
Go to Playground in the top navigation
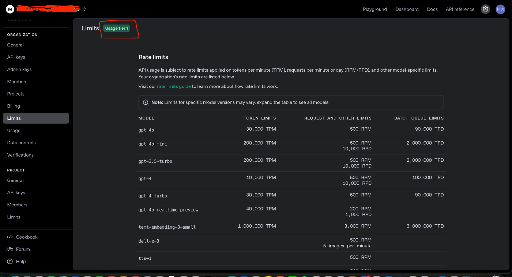coord(375,9)
